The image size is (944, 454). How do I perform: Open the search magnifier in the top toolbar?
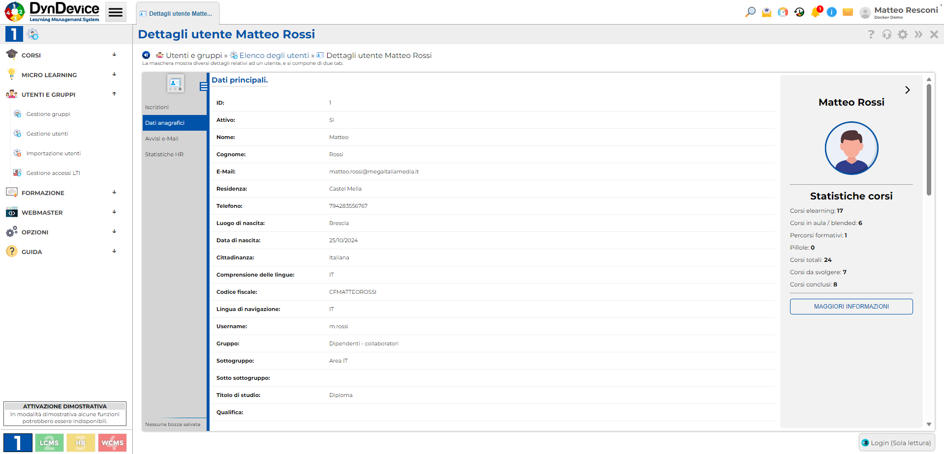click(x=750, y=12)
